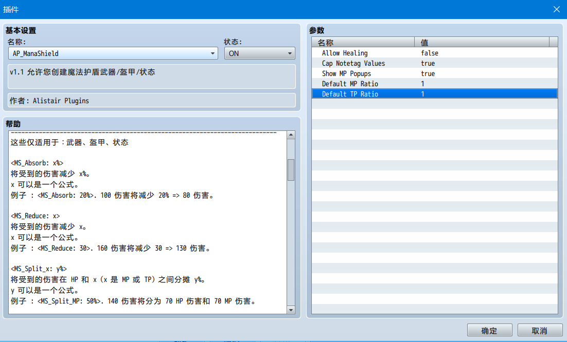The width and height of the screenshot is (567, 342).
Task: Click the help scrollbar up arrow
Action: (x=291, y=135)
